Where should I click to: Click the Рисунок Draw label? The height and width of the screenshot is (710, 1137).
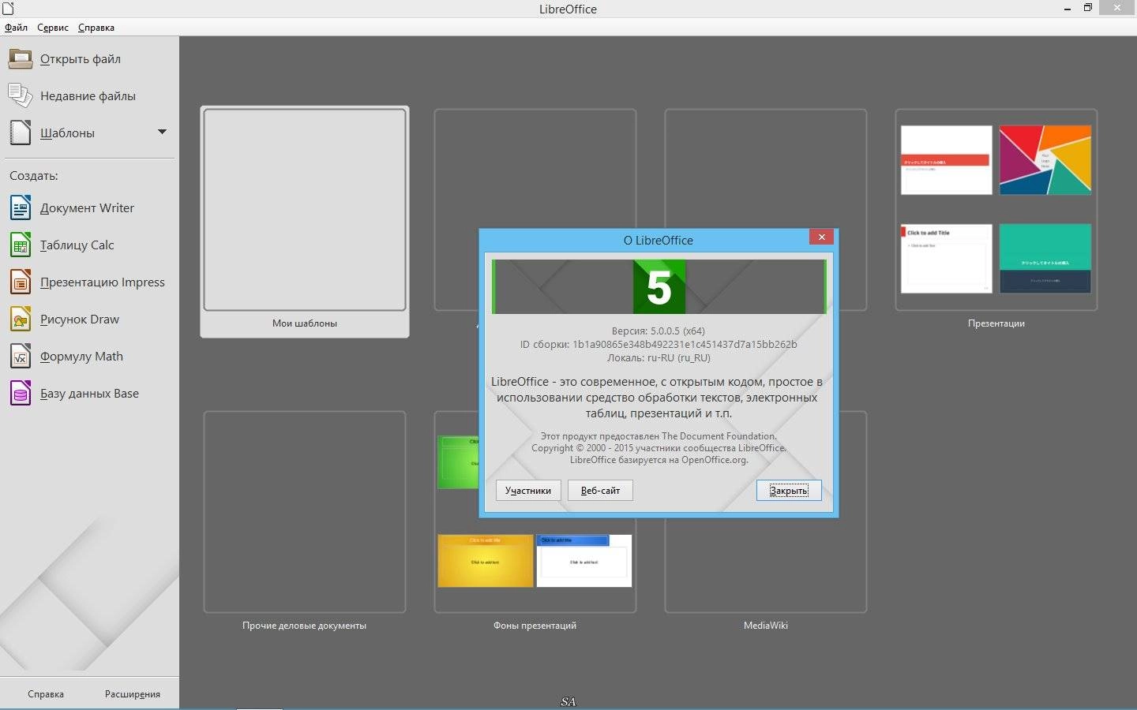coord(80,319)
